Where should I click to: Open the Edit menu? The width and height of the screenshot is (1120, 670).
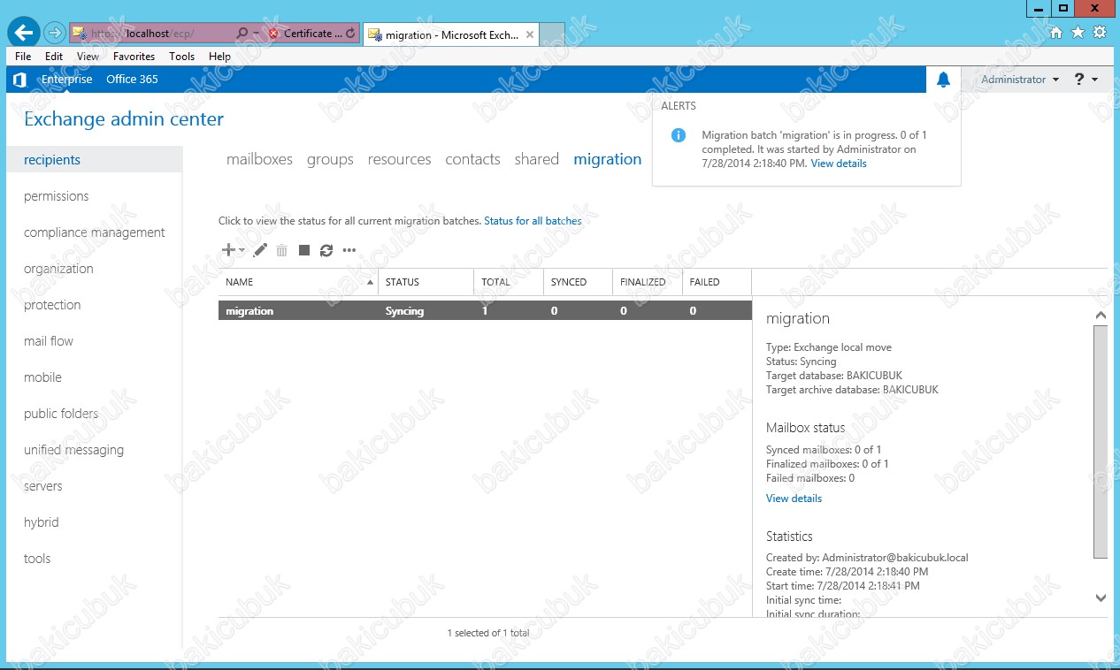click(54, 56)
